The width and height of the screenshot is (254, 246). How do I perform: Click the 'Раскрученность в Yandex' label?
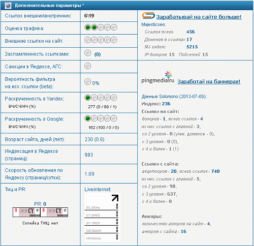click(x=34, y=99)
